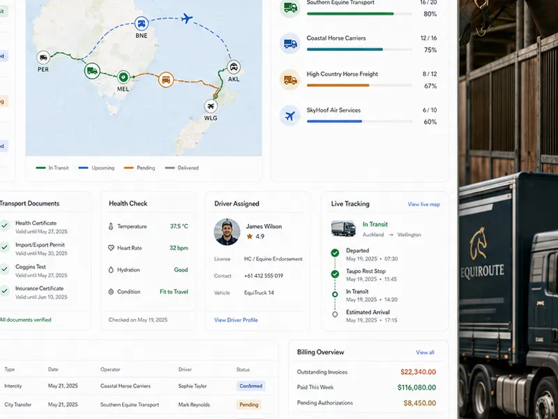Screen dimensions: 558x419
Task: Click the Hydration droplet icon
Action: tap(111, 270)
